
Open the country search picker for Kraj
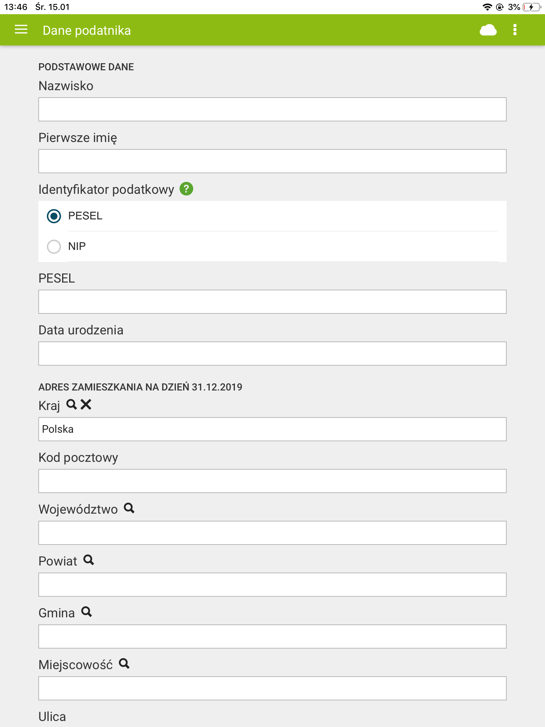tap(72, 405)
